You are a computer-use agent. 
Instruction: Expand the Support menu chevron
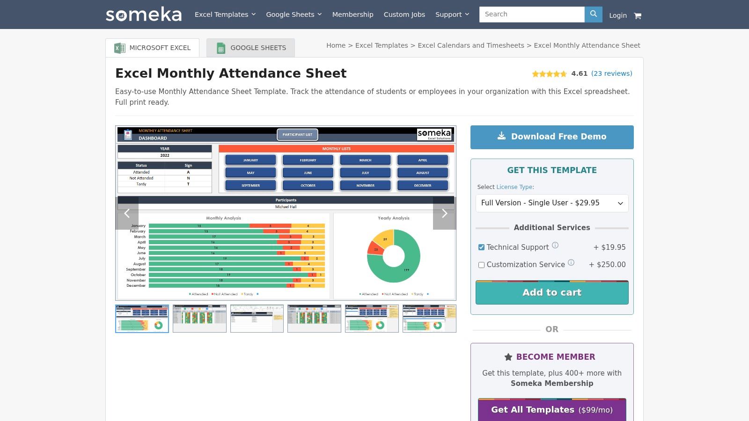pos(467,15)
